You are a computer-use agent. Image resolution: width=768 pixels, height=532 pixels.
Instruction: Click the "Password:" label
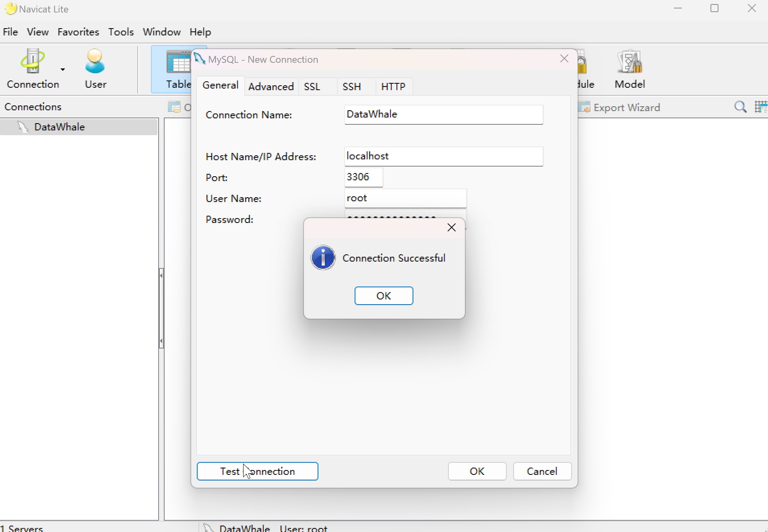tap(229, 219)
